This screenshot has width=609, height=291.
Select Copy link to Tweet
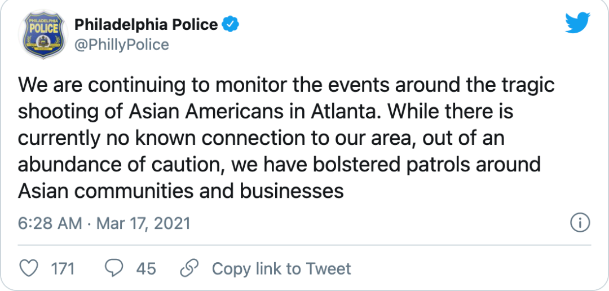pyautogui.click(x=281, y=268)
